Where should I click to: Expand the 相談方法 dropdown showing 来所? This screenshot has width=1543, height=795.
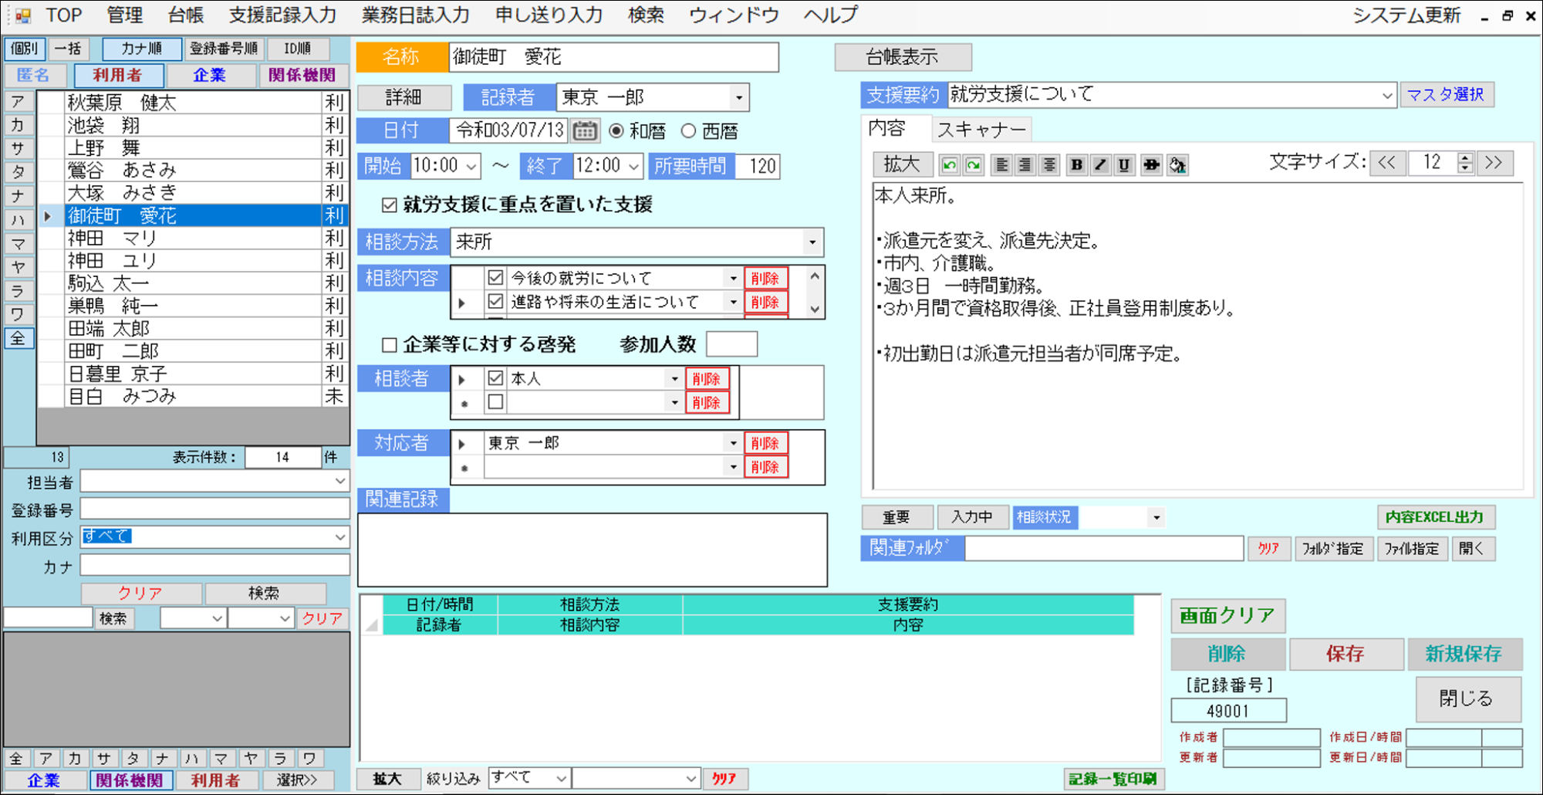(812, 242)
